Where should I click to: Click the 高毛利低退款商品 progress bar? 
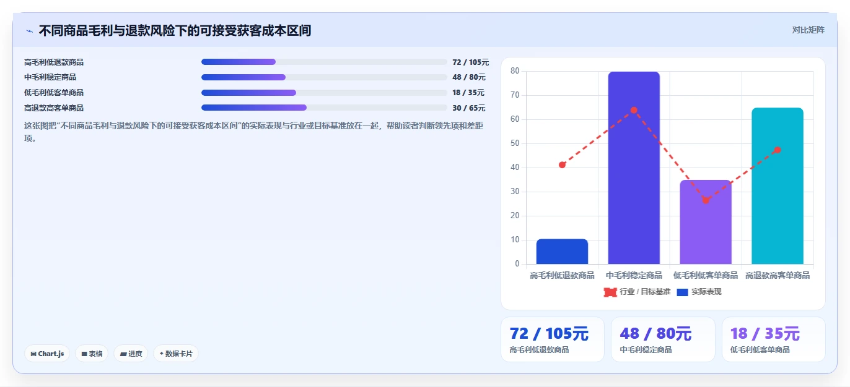point(324,62)
